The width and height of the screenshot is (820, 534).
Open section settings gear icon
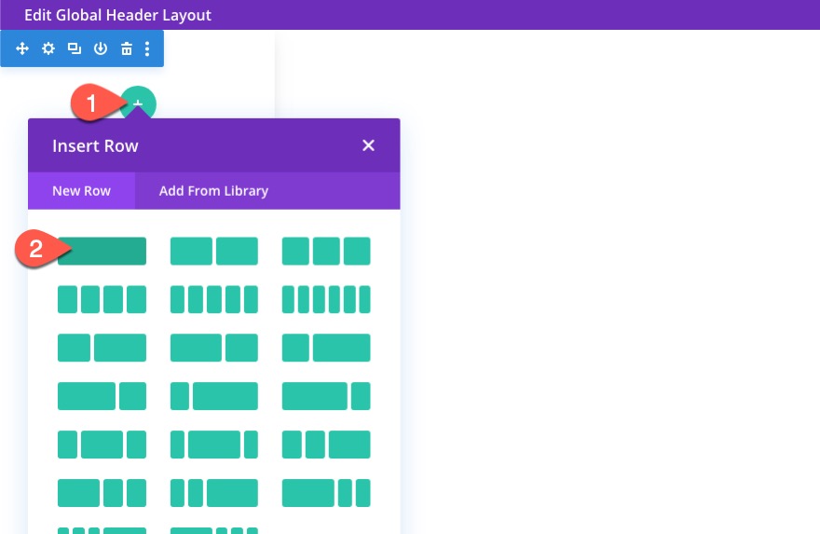tap(48, 48)
